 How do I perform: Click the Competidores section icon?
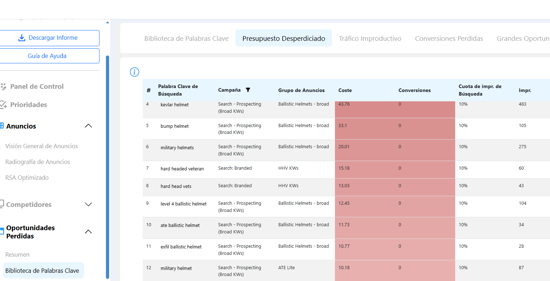(2, 204)
